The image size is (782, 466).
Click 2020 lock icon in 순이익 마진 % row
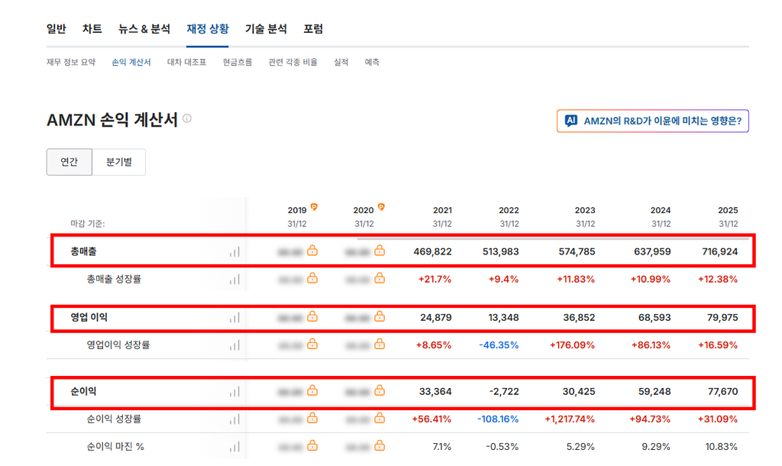[380, 445]
